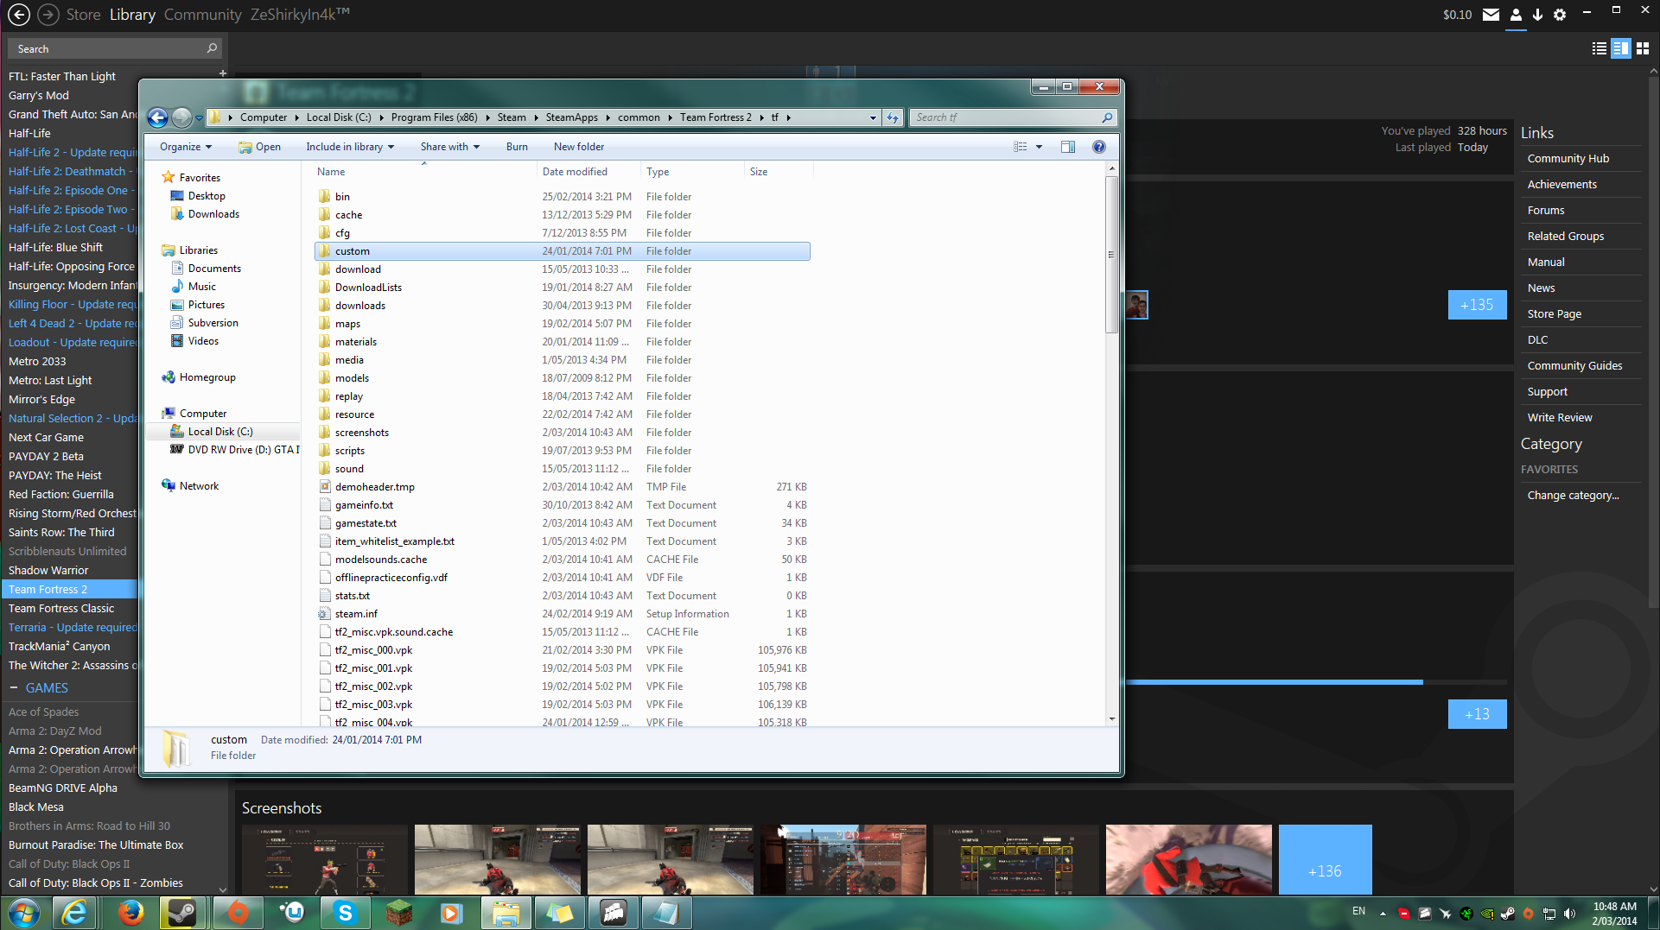Click the Explorer back arrow button
1660x930 pixels.
coord(158,117)
